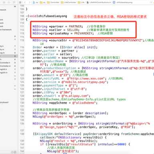Click the NSLog 'reslut = %@' statement

[x=69, y=141]
